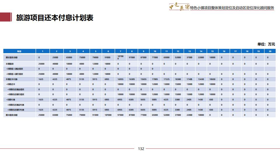The image size is (280, 157).
Task: Click the value 17405 in 本期还本付息 row
Action: [x=189, y=79]
